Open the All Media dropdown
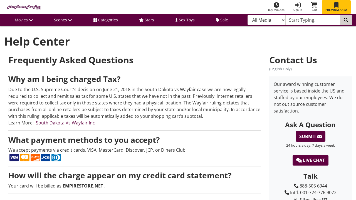356x200 pixels. (x=266, y=20)
